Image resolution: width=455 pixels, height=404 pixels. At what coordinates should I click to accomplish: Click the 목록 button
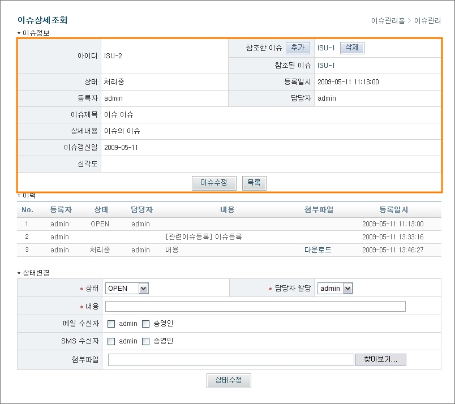254,183
